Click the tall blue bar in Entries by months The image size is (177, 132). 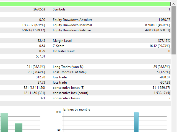[x=136, y=122]
